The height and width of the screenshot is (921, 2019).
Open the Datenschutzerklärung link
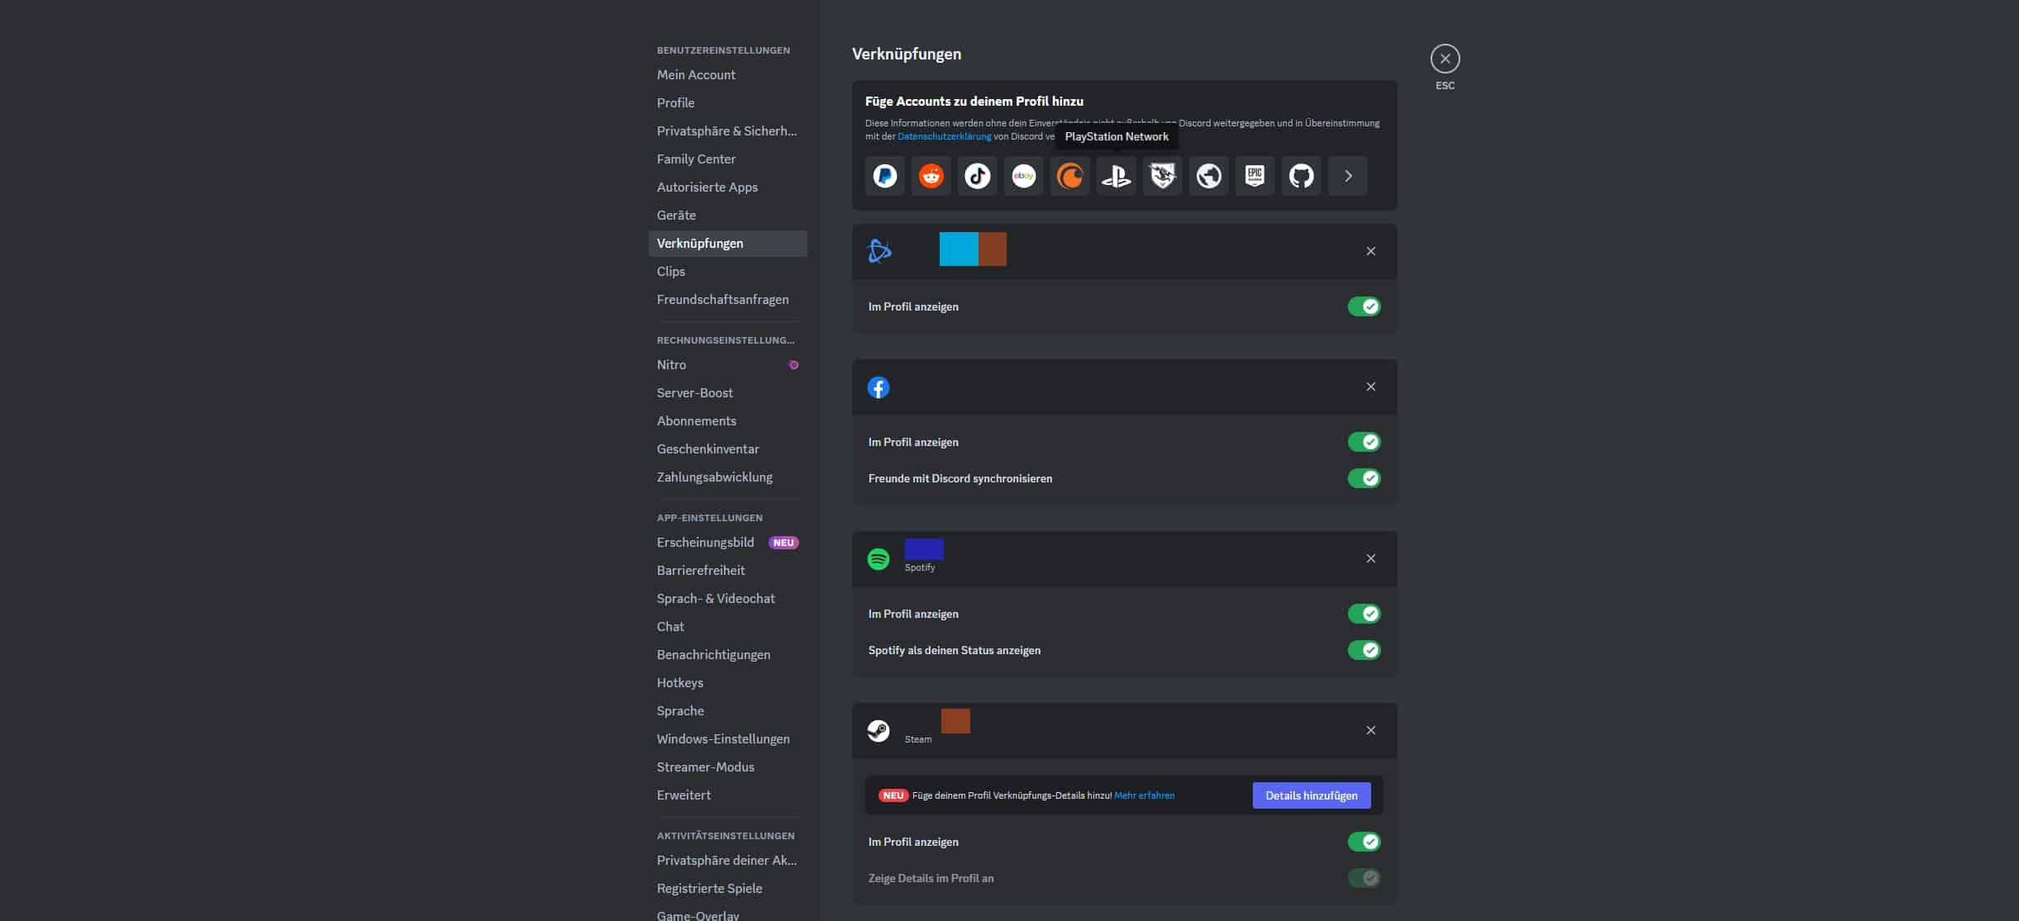click(944, 136)
